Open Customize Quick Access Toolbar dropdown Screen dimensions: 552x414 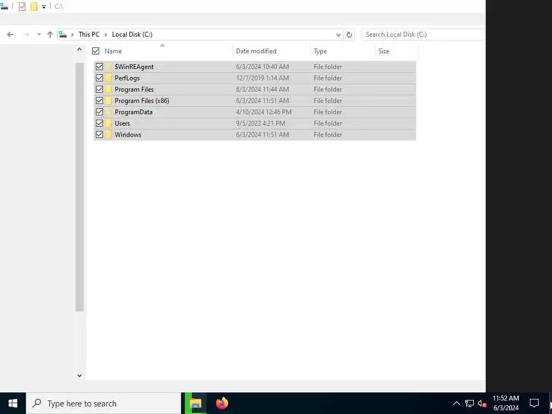pos(44,6)
